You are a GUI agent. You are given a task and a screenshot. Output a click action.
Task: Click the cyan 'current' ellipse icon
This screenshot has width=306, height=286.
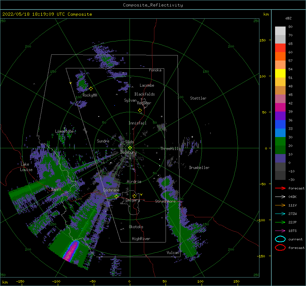pyautogui.click(x=280, y=239)
